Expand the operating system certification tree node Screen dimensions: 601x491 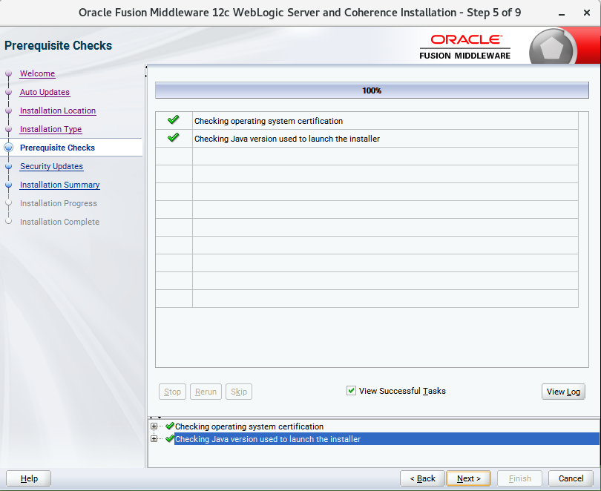(154, 426)
